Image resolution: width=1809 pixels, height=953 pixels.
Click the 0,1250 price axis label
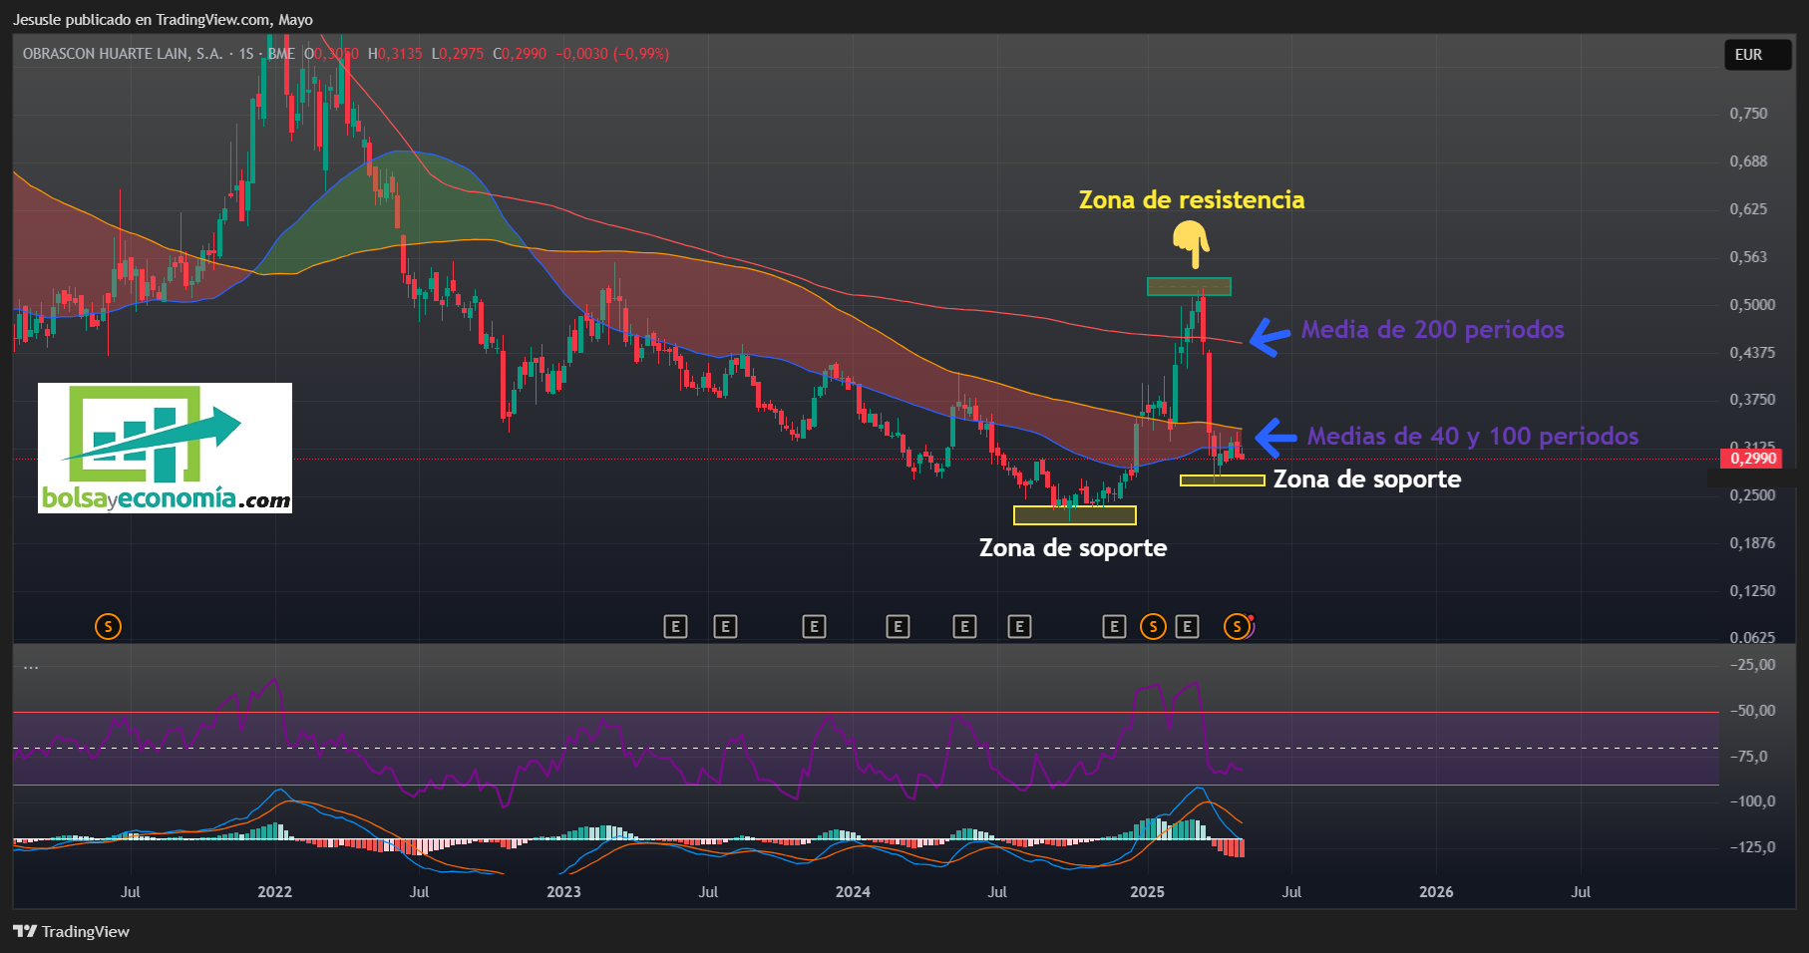click(1752, 591)
